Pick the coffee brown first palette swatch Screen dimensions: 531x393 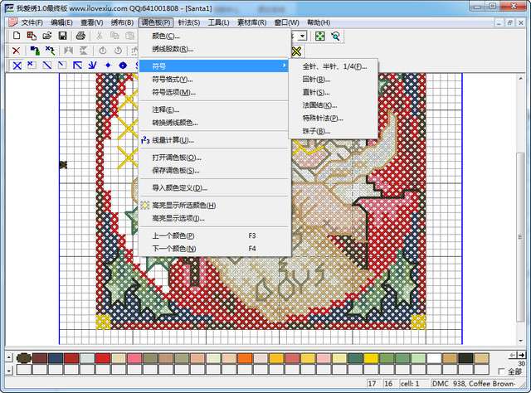tap(24, 358)
